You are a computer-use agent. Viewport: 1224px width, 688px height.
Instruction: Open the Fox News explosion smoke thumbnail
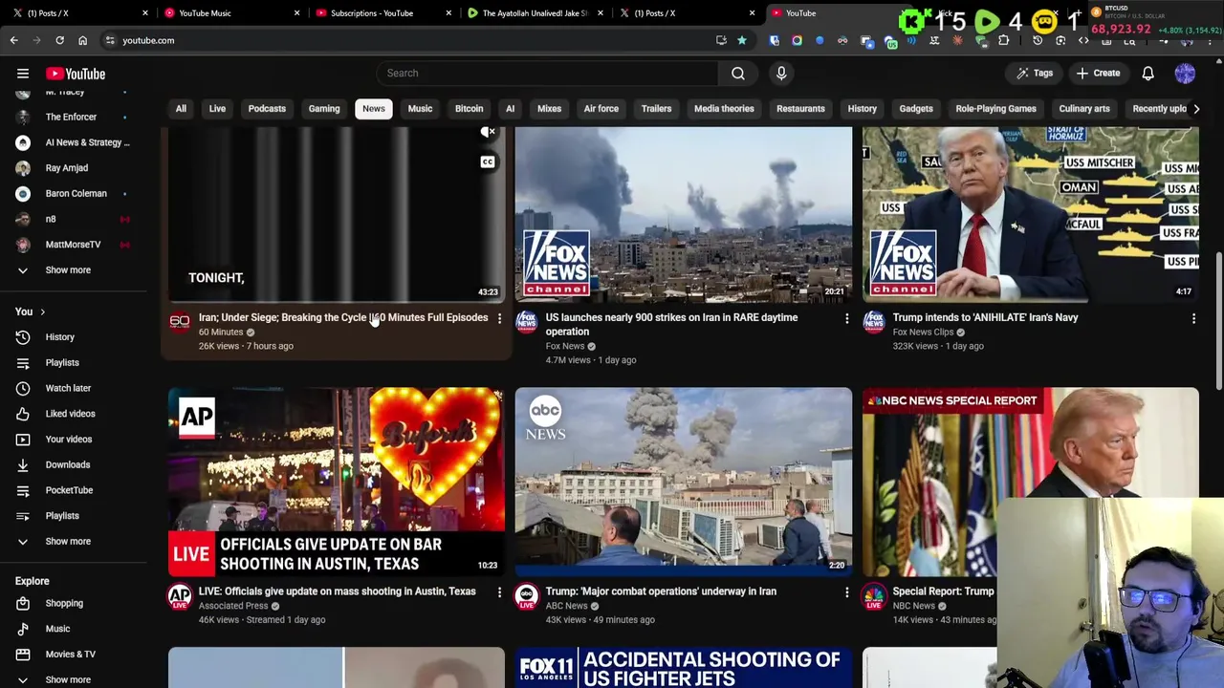tap(683, 214)
